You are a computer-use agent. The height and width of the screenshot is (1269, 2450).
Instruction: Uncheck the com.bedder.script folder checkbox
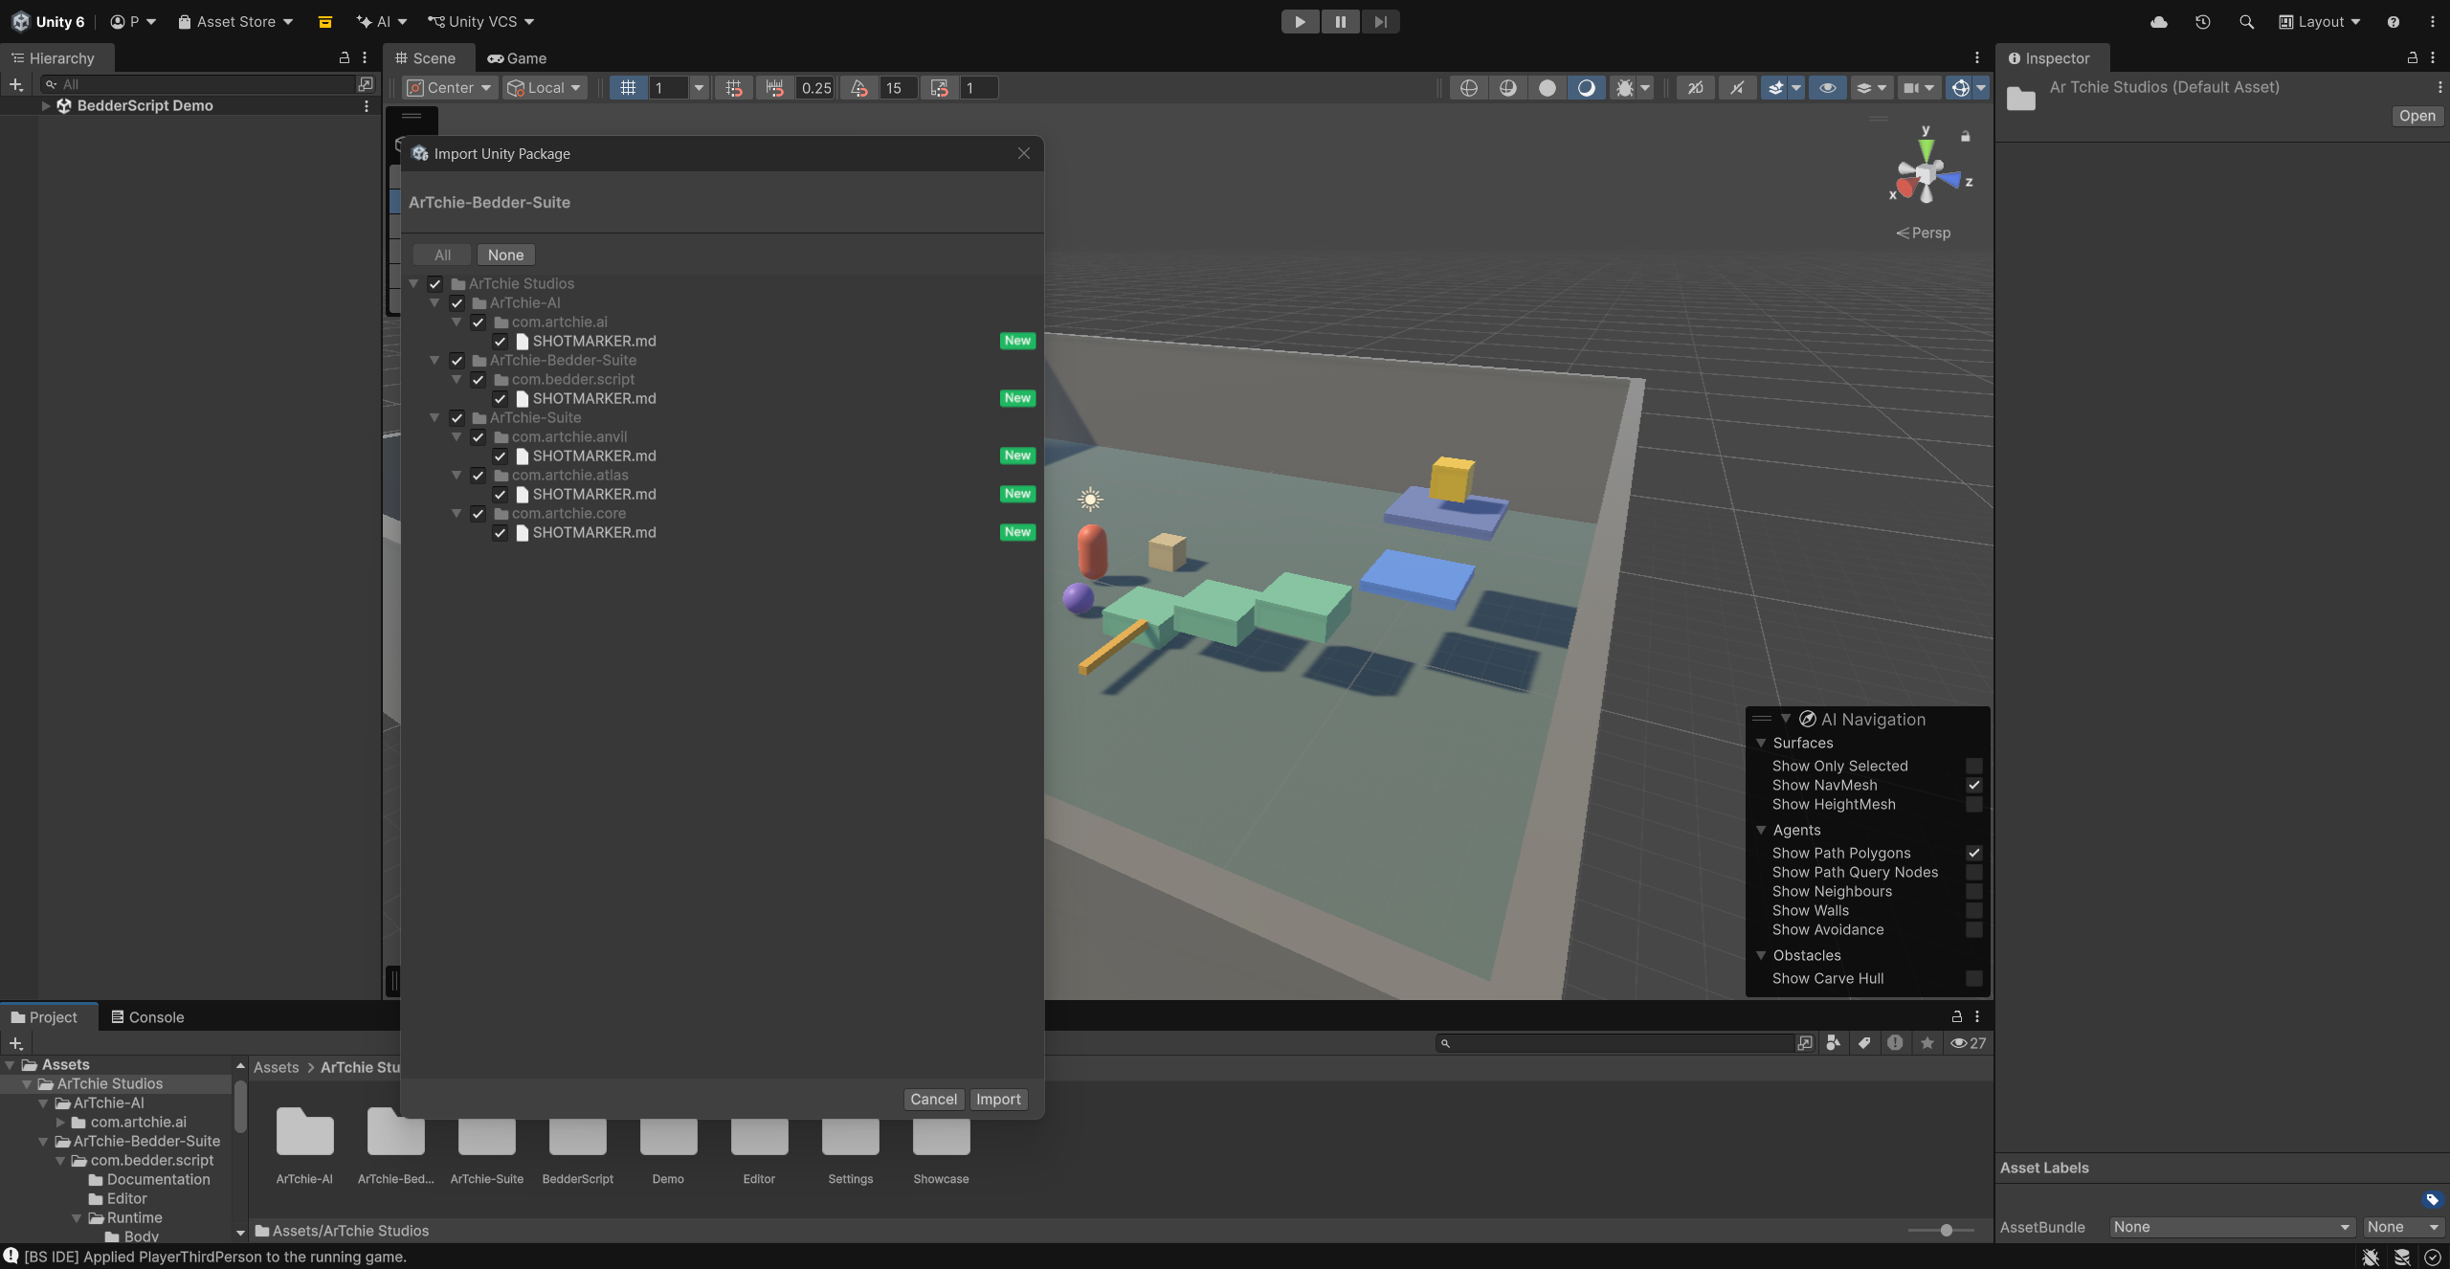pyautogui.click(x=479, y=380)
